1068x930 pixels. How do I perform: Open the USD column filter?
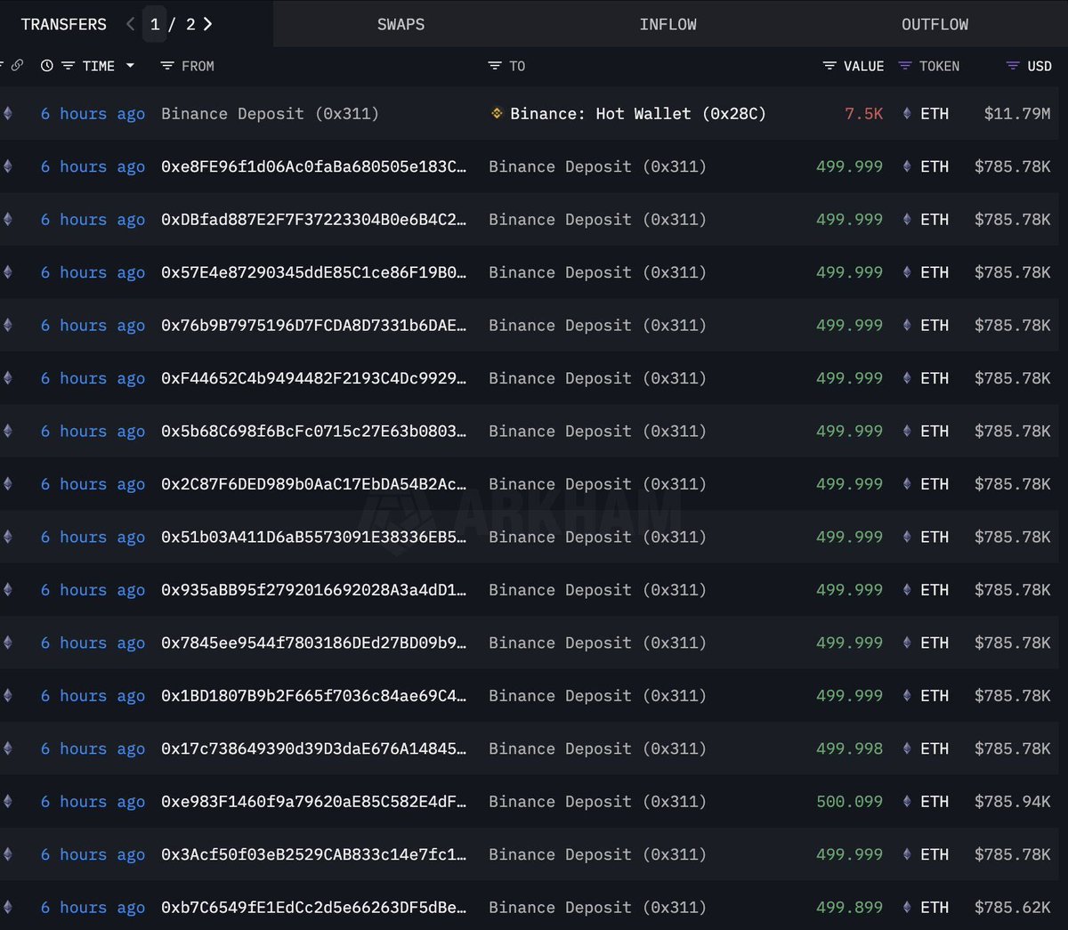point(1010,65)
